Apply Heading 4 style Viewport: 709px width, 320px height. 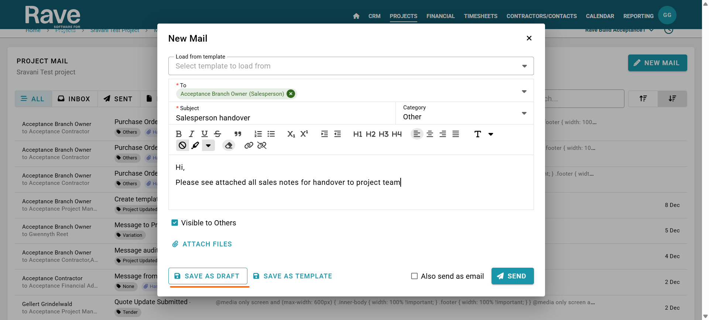[397, 134]
